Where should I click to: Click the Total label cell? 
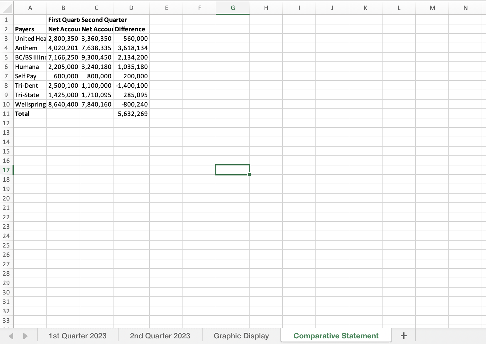point(30,113)
